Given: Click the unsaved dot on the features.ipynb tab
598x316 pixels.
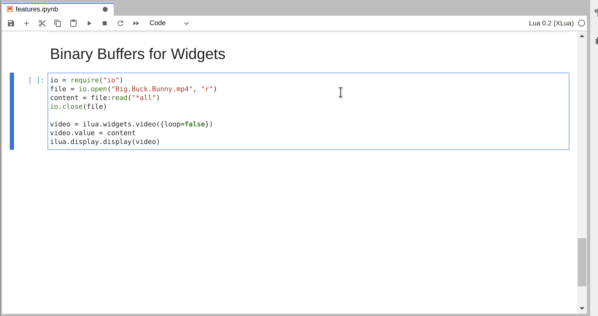Looking at the screenshot, I should coord(105,9).
